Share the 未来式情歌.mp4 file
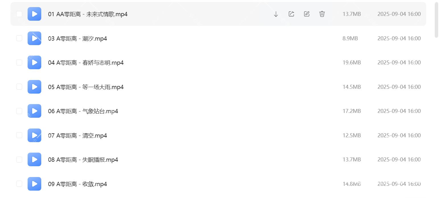This screenshot has height=198, width=439. (291, 14)
